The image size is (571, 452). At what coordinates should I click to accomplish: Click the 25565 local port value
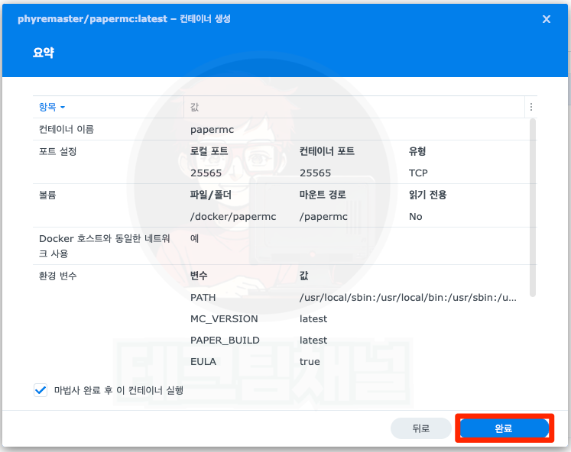pyautogui.click(x=206, y=173)
